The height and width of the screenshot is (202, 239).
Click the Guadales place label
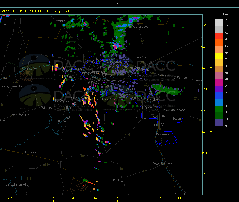pyautogui.click(x=142, y=57)
